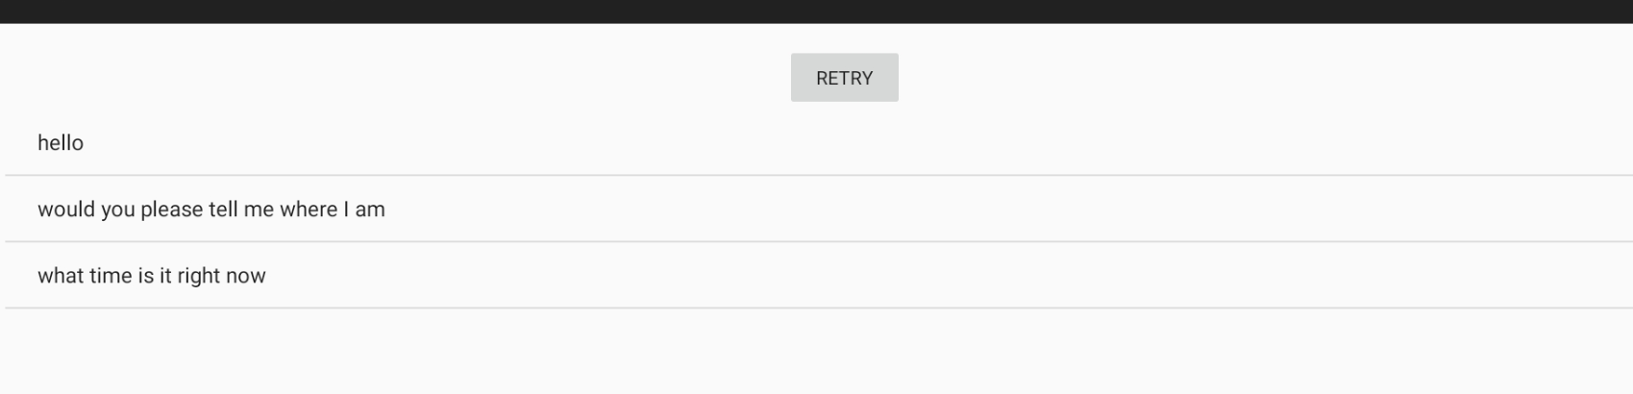The image size is (1633, 394).
Task: Select the third result about the current time
Action: click(x=819, y=275)
